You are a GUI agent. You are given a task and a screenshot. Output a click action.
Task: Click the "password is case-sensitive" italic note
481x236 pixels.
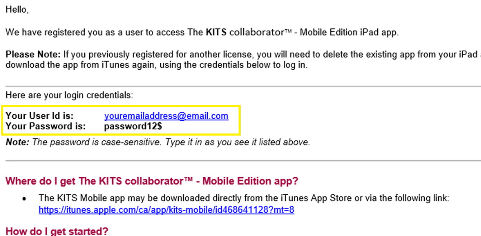[x=158, y=142]
